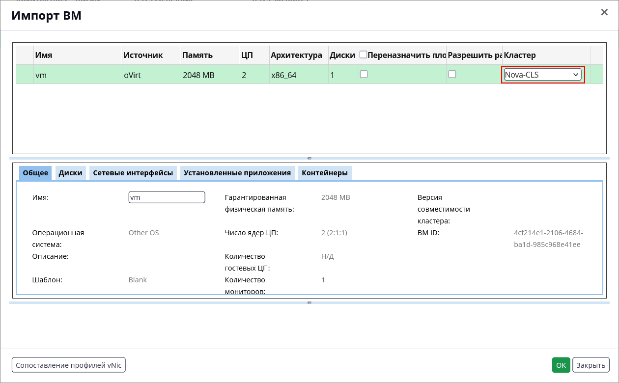Click the upper splitter handle
This screenshot has height=383, width=619.
309,158
